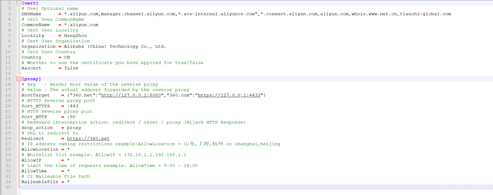This screenshot has height=195, width=493.
Task: Open the http://127.0.0.1:8080 link
Action: [131, 95]
